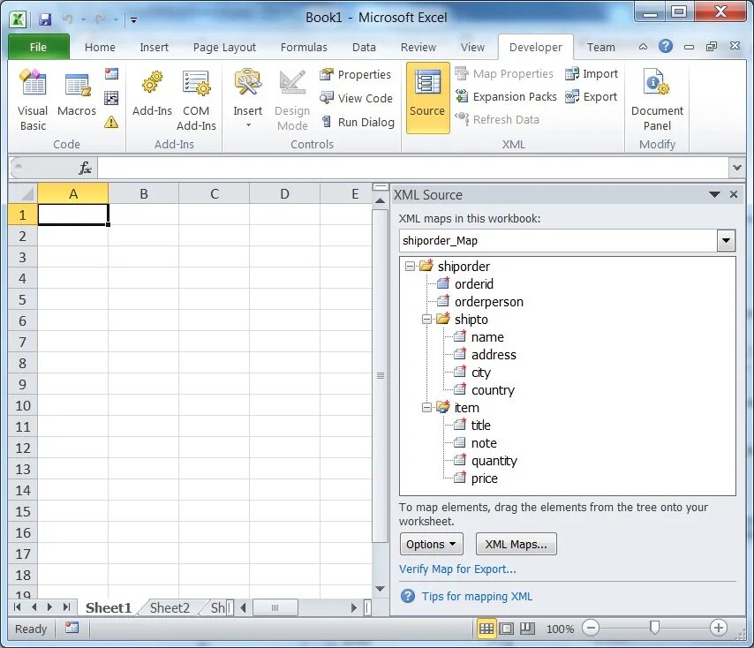
Task: Toggle the XML Source pane button
Action: (x=427, y=98)
